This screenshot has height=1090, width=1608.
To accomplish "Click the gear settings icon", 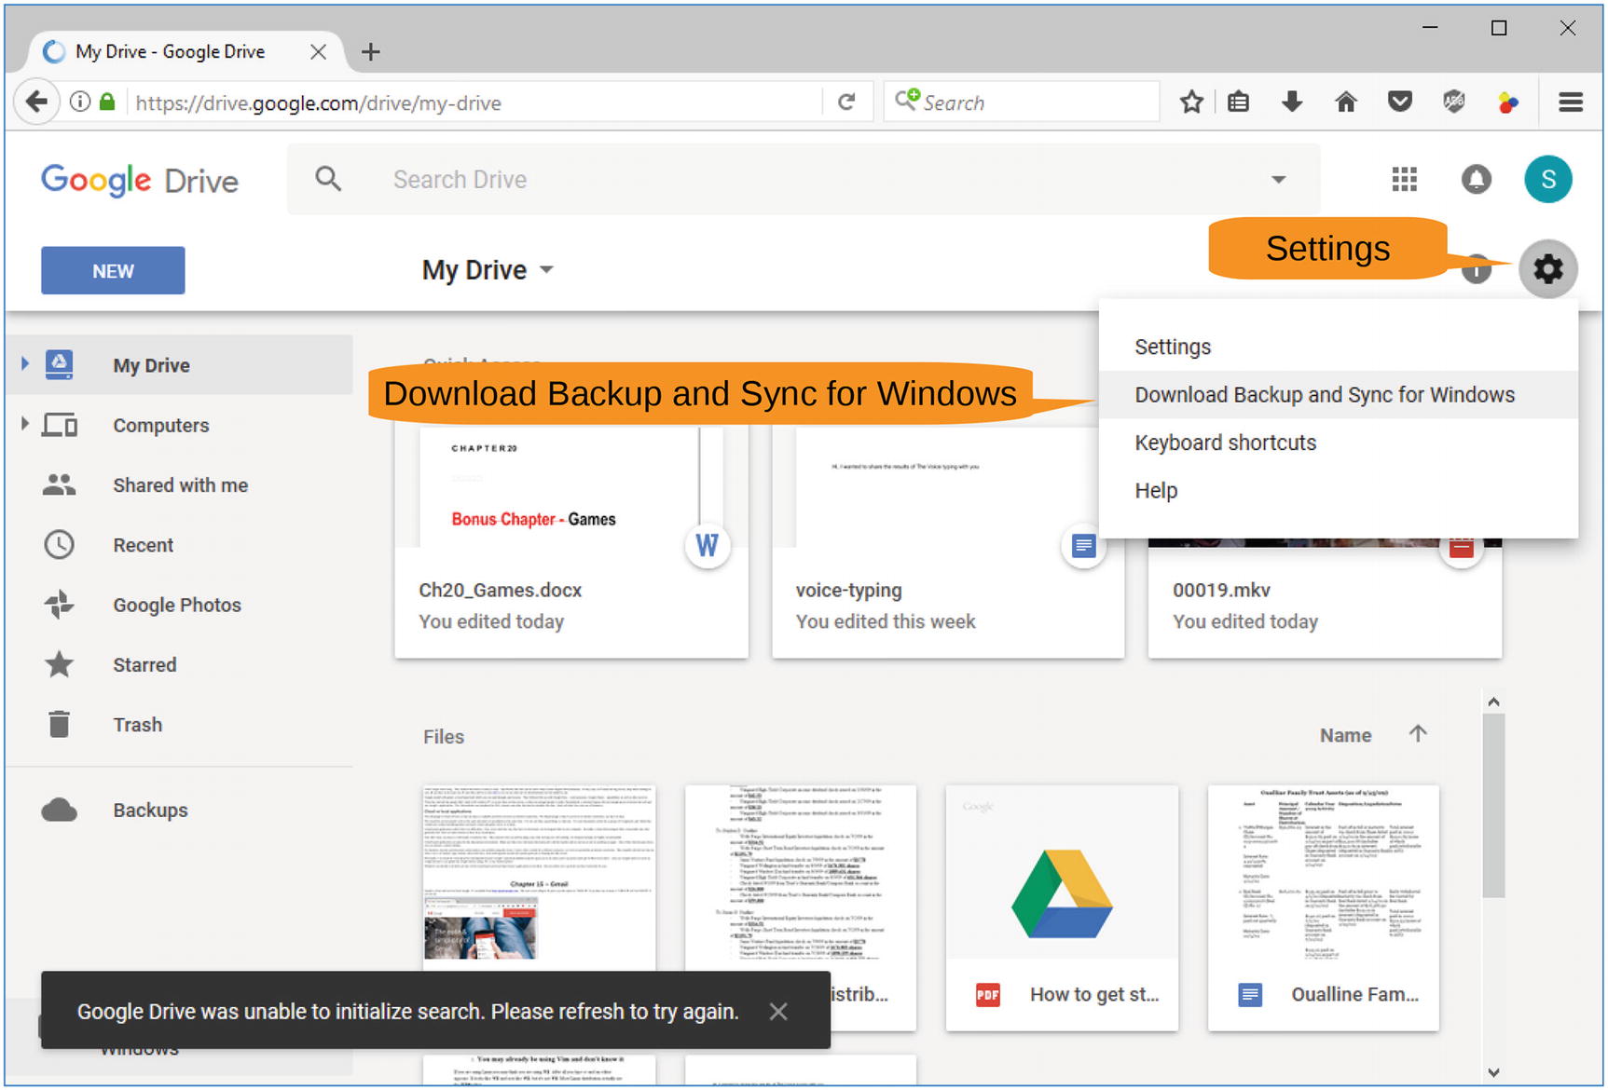I will tap(1548, 269).
